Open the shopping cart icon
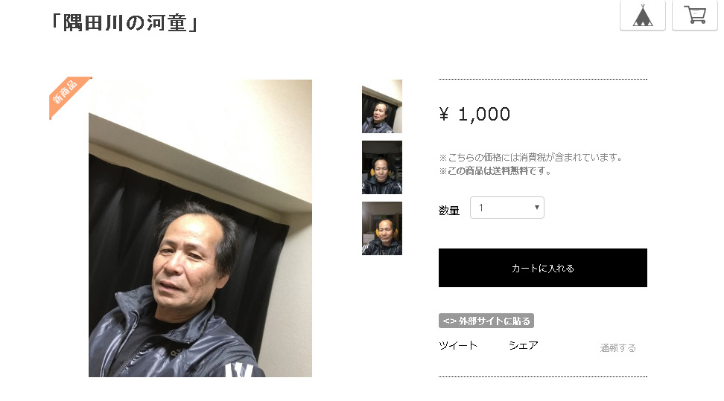724x401 pixels. coord(694,15)
